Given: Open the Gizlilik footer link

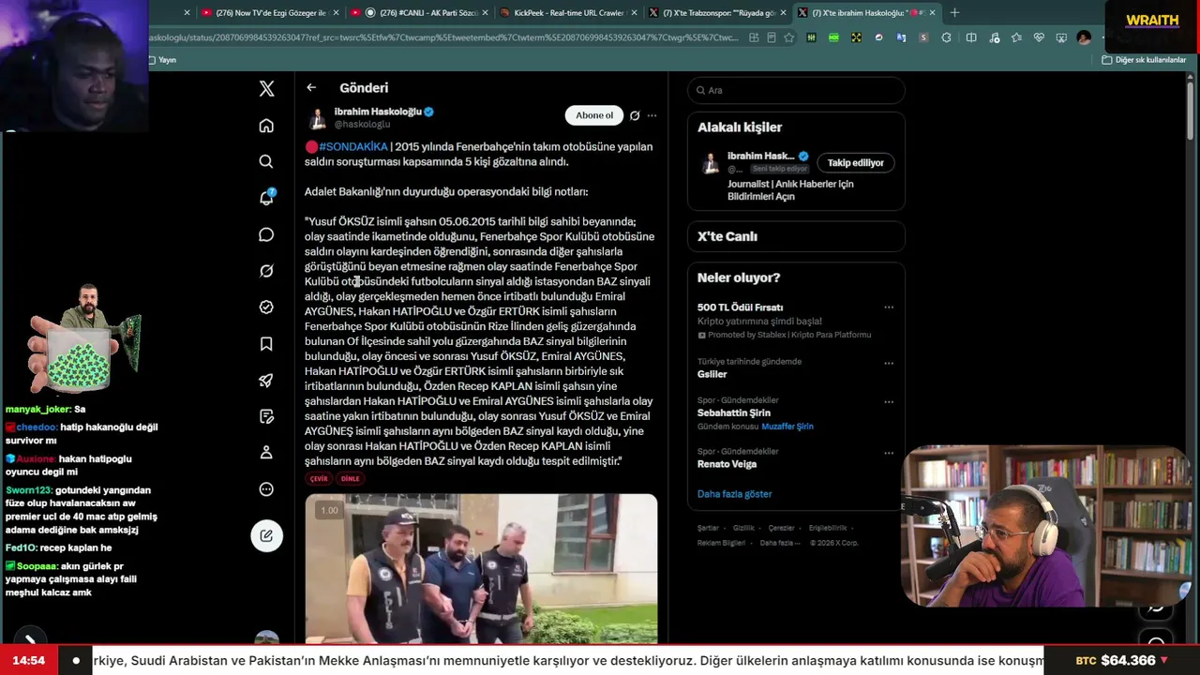Looking at the screenshot, I should [x=743, y=528].
